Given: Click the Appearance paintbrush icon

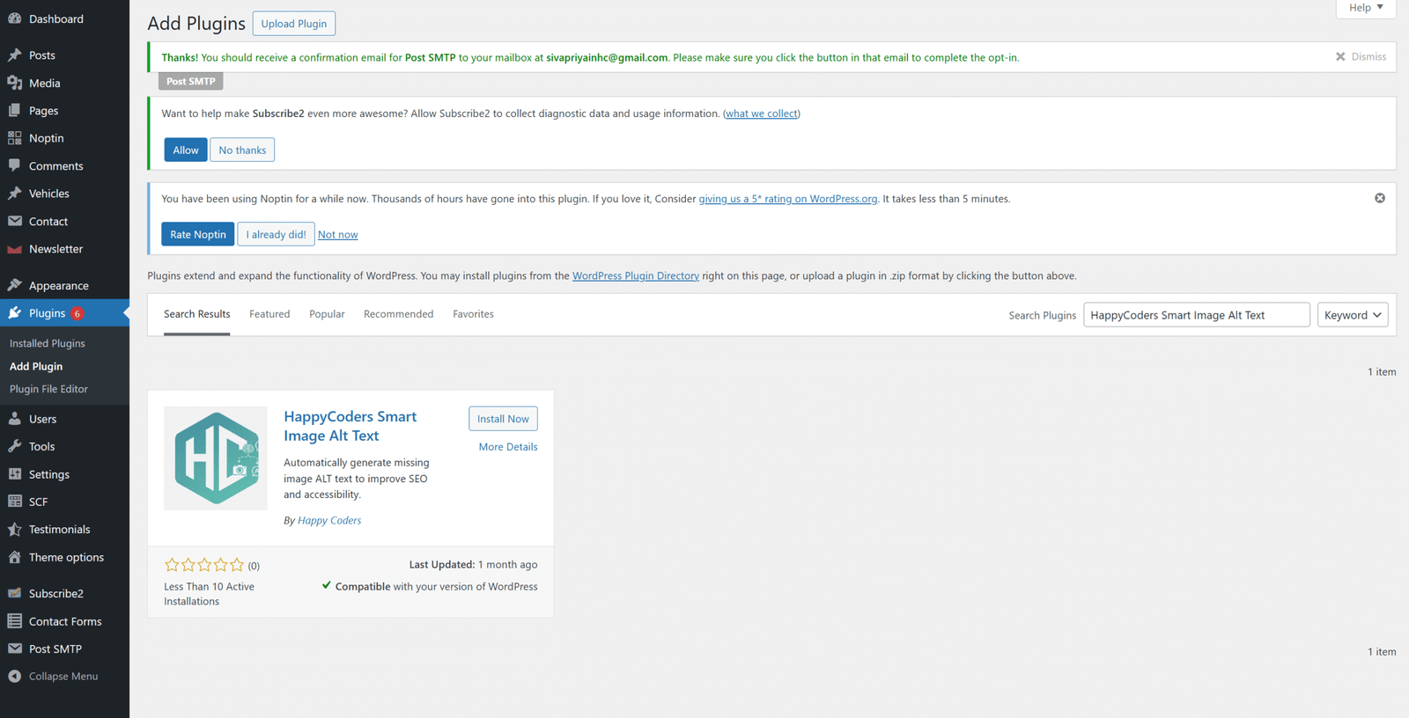Looking at the screenshot, I should pyautogui.click(x=15, y=285).
